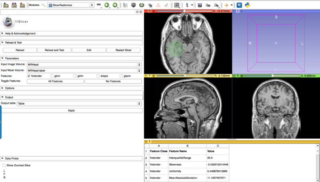Screen dimensions: 320x182
Task: Adjust the red axial slice offset slider
Action: [184, 11]
